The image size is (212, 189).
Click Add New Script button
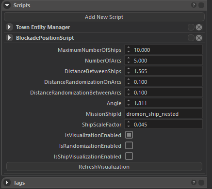(x=104, y=17)
